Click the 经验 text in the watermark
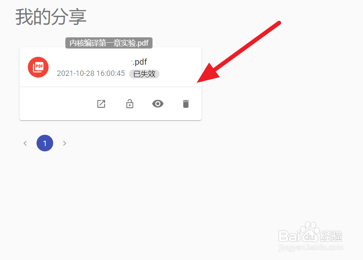 click(x=331, y=236)
